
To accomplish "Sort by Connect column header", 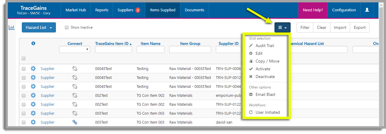I will click(75, 43).
